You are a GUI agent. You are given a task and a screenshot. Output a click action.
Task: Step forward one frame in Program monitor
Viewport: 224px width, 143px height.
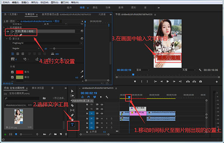click(x=174, y=82)
